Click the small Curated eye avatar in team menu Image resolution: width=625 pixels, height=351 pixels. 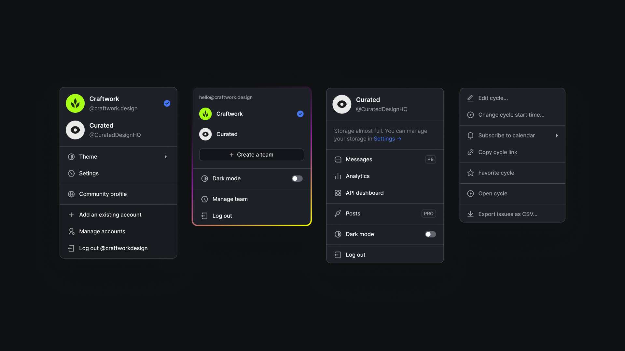click(205, 134)
